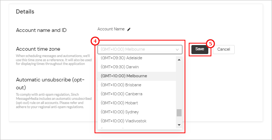Screen dimensions: 272x140
Task: Choose (GMT+10:00) Melbourne from list
Action: tap(137, 76)
